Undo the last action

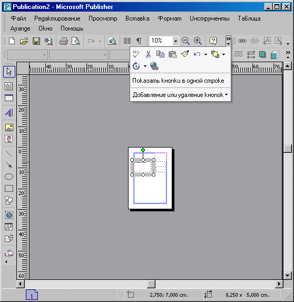(197, 54)
